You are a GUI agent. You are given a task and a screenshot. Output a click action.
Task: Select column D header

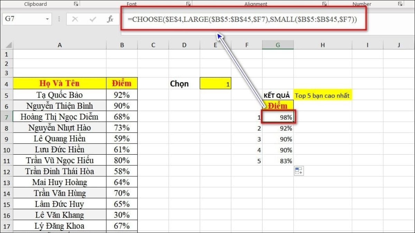(184, 45)
